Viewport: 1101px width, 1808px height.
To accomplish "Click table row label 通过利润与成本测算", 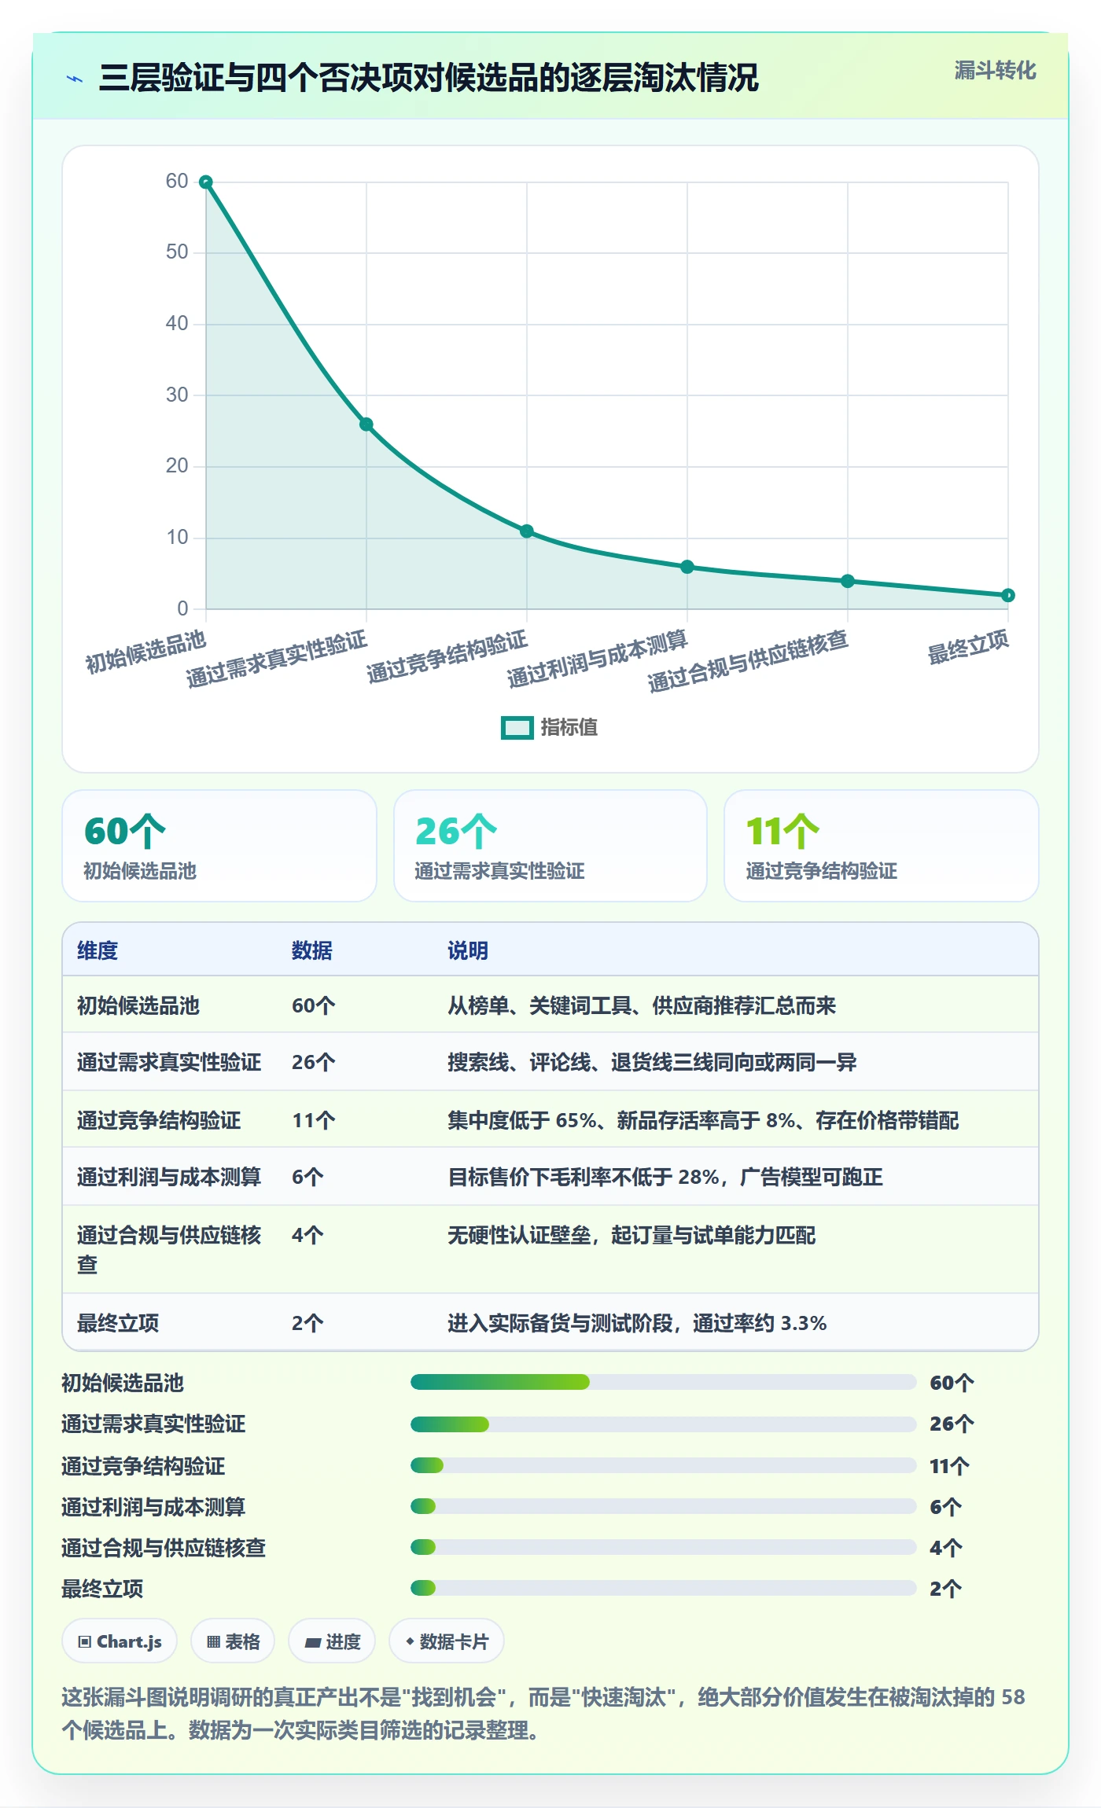I will [x=169, y=1177].
